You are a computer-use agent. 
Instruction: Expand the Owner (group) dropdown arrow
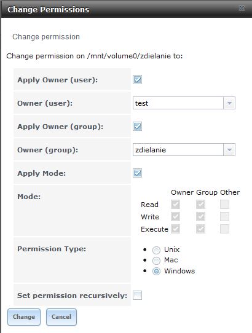[229, 150]
